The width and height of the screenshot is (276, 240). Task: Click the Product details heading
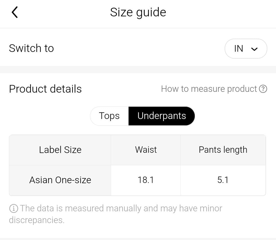coord(45,89)
